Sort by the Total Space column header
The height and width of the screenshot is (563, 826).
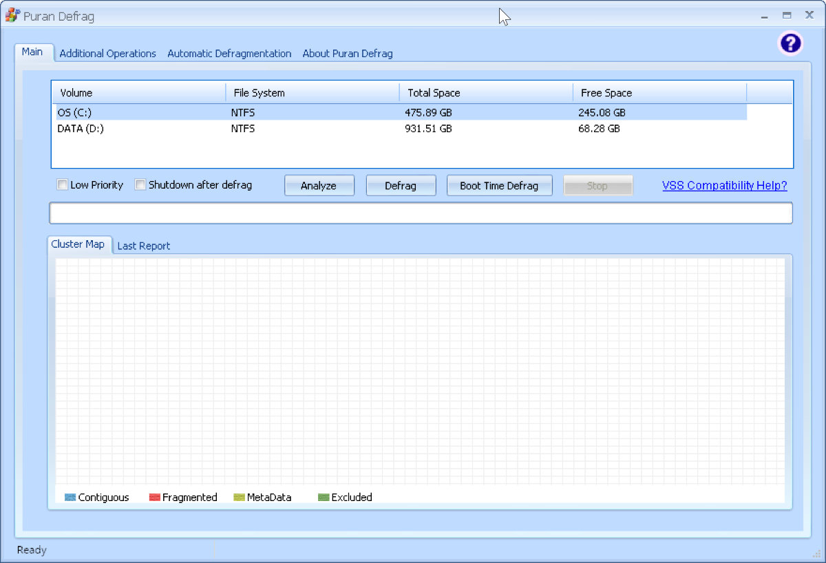[x=486, y=92]
